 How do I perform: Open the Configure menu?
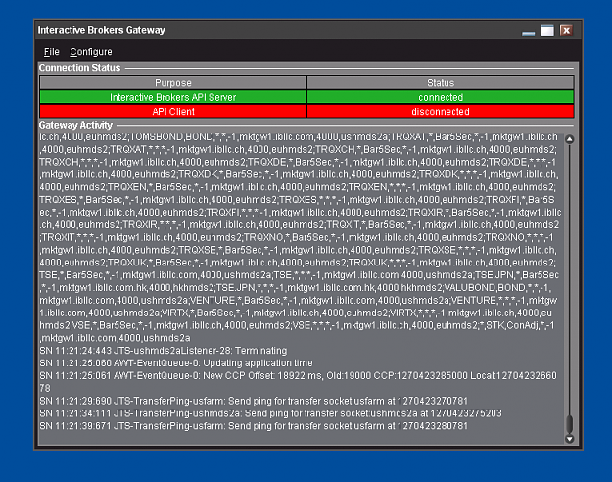(90, 52)
